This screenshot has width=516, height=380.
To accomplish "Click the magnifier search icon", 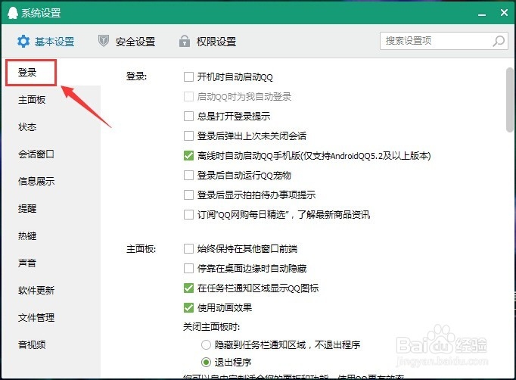I will (x=499, y=41).
